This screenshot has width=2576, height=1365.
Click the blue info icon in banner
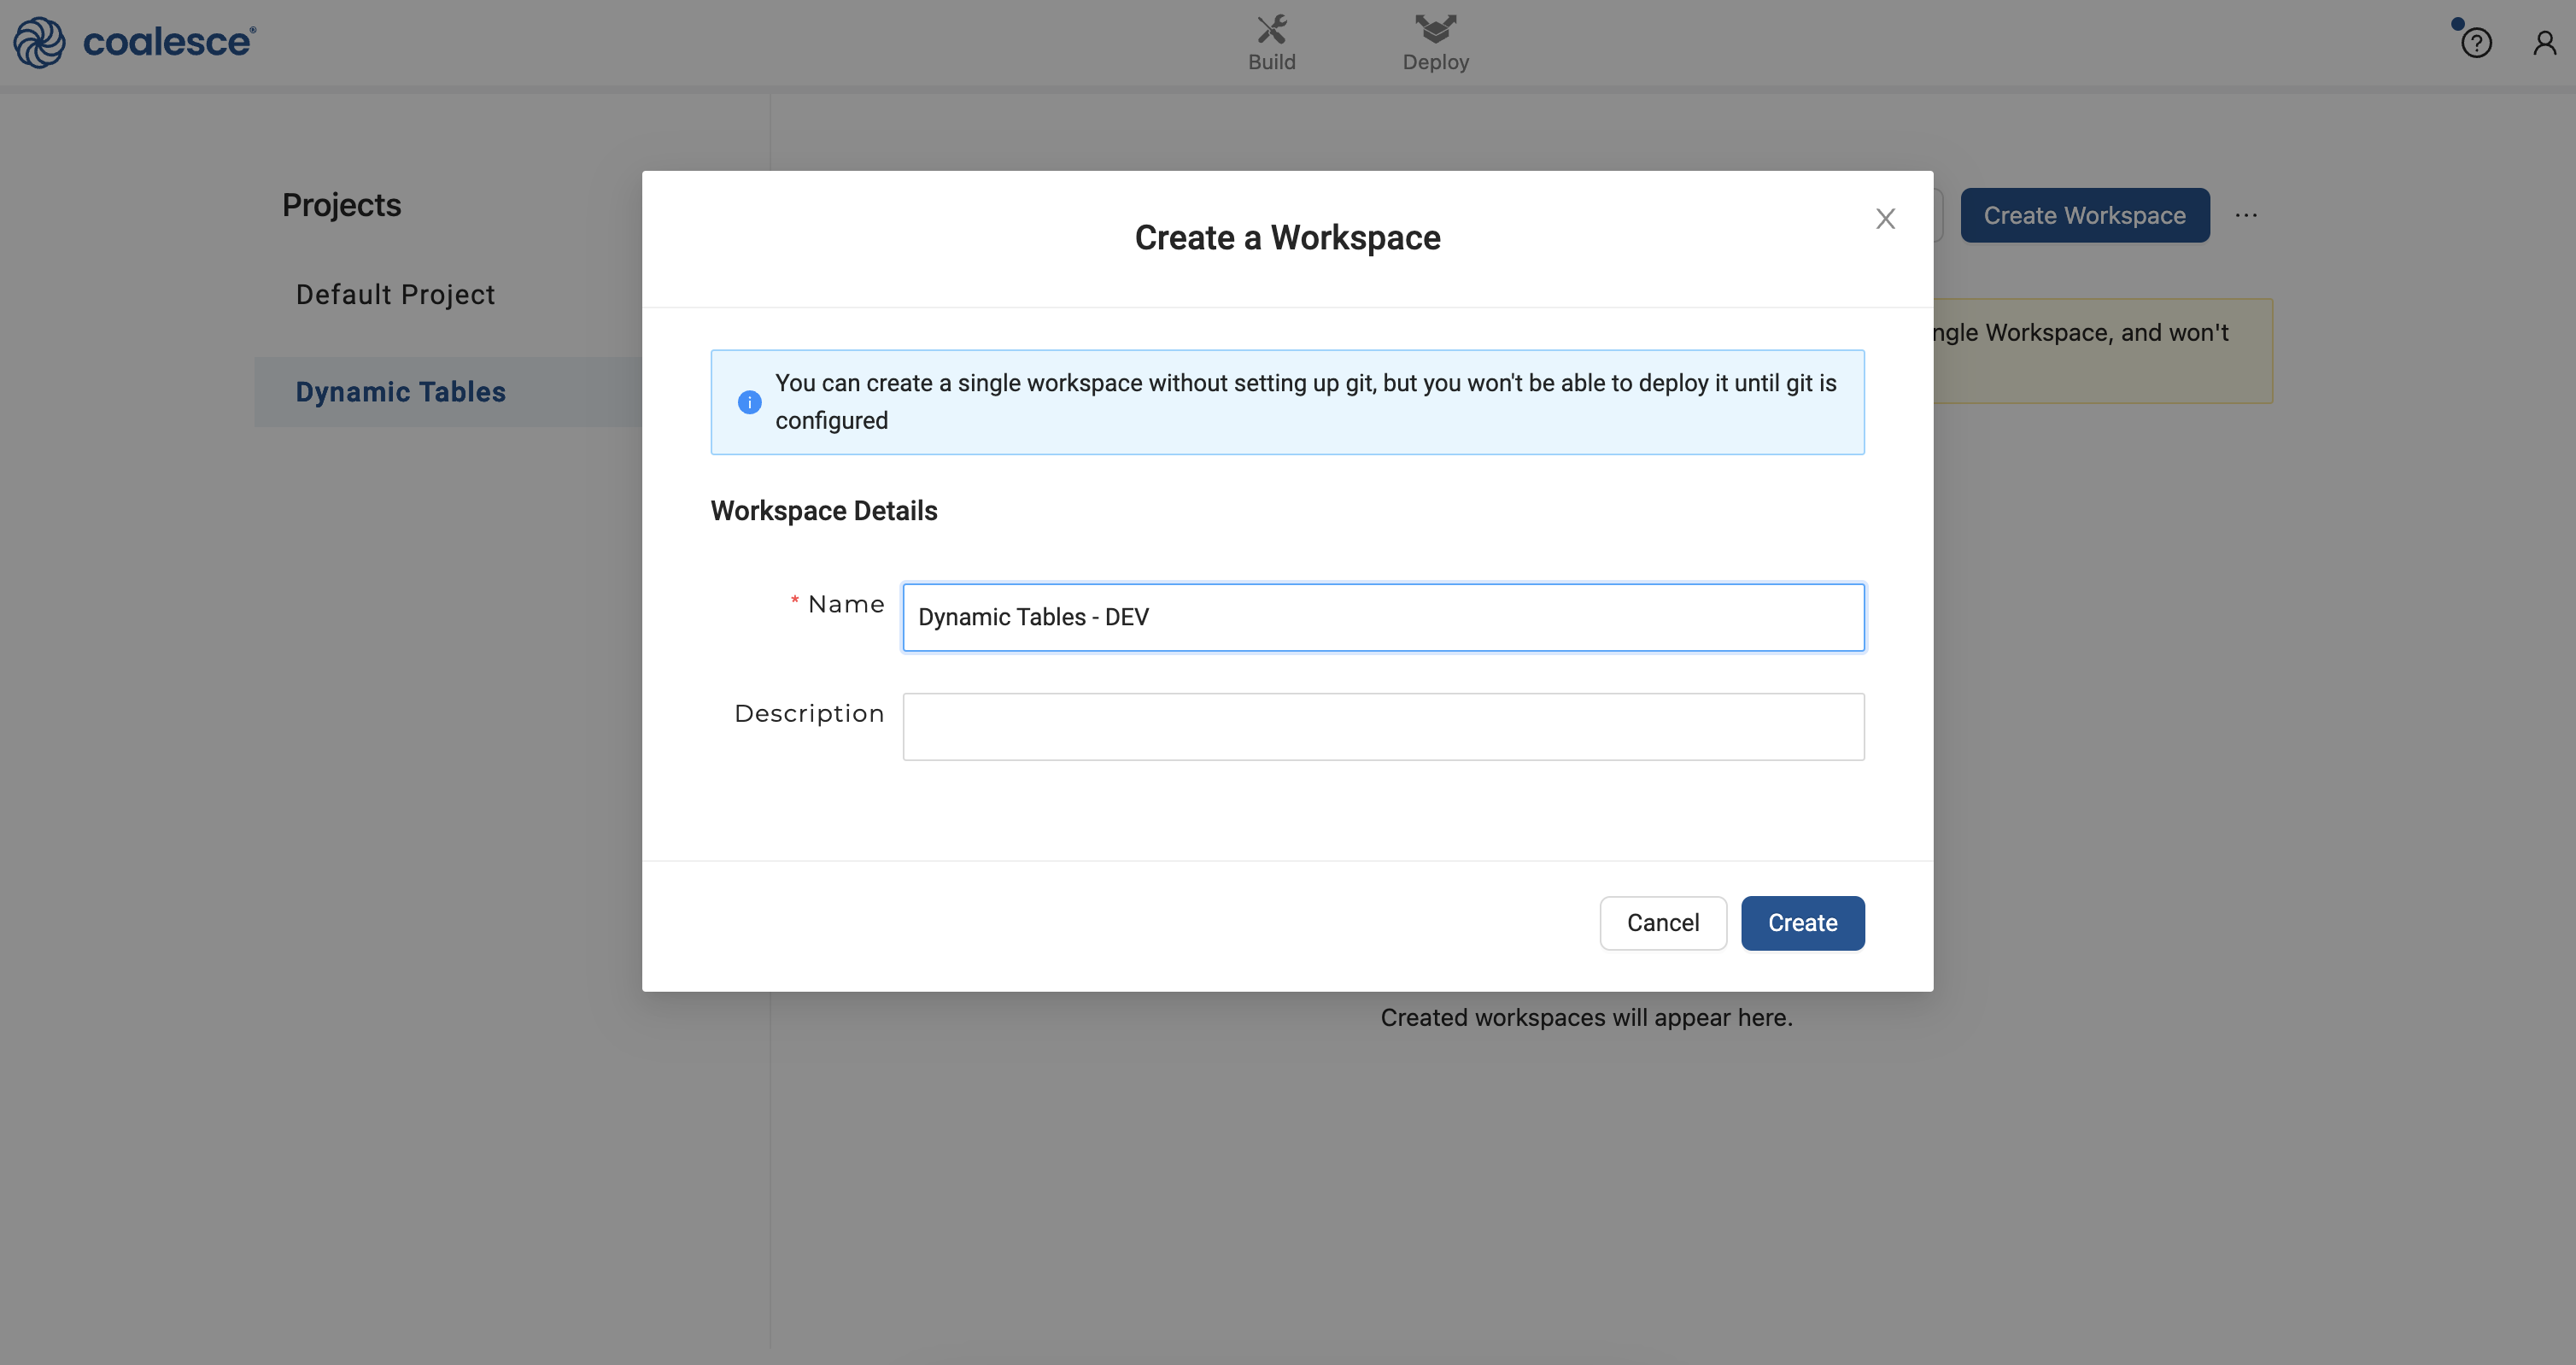[x=749, y=402]
